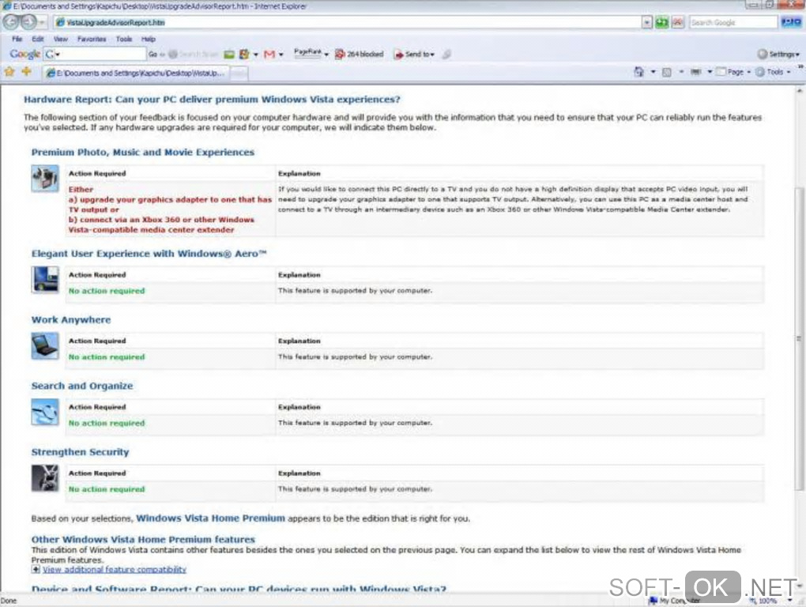This screenshot has height=607, width=806.
Task: Open the View menu
Action: point(60,39)
